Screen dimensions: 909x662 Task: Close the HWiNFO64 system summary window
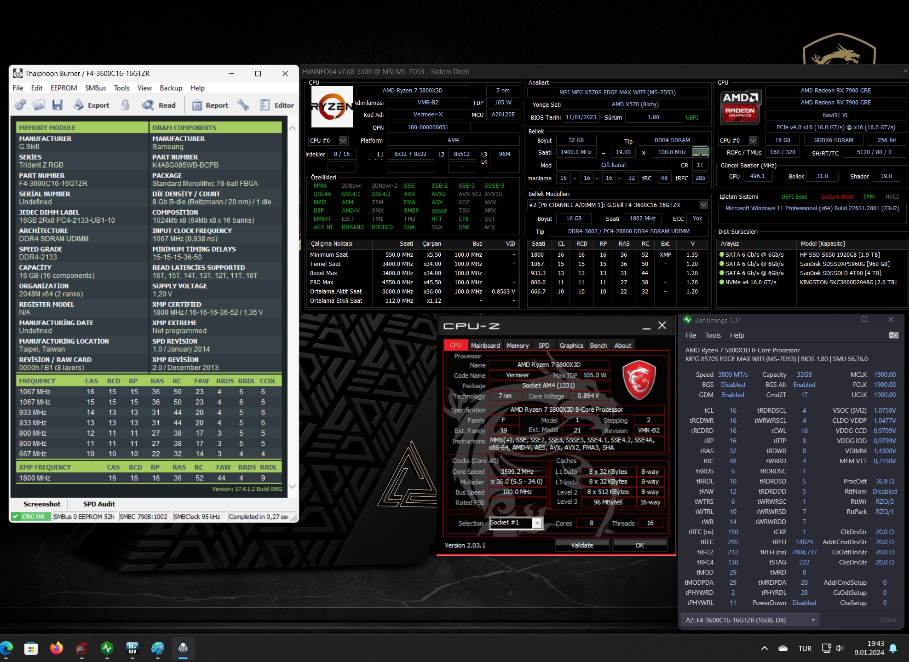(905, 71)
